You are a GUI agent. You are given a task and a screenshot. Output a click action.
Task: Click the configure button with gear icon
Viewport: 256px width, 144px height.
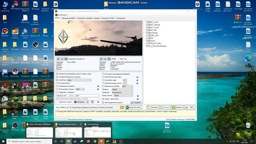(x=79, y=102)
